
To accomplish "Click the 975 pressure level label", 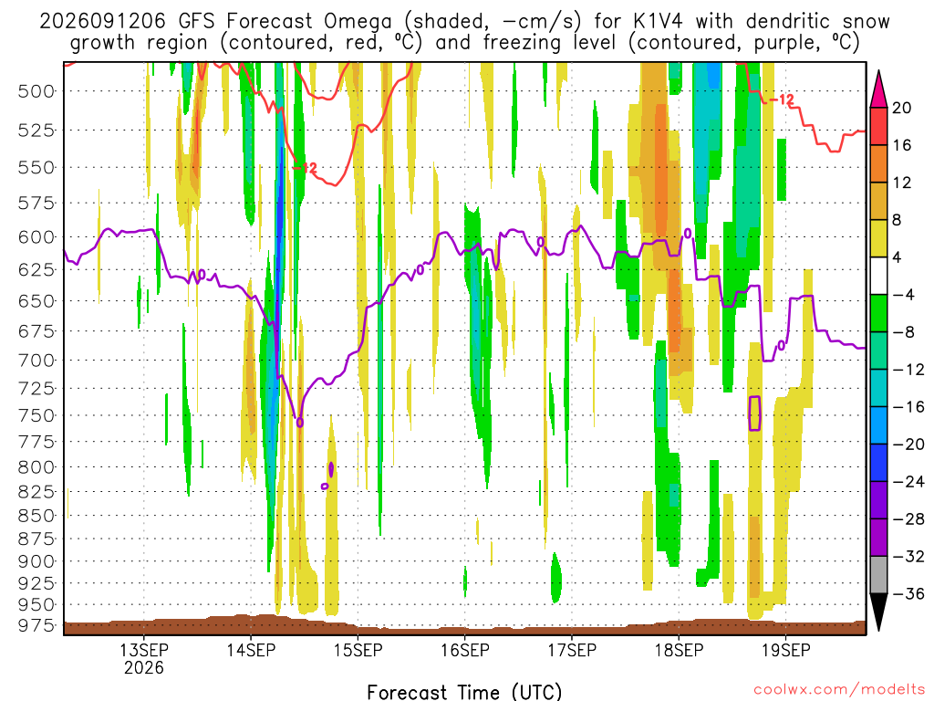I will (36, 625).
